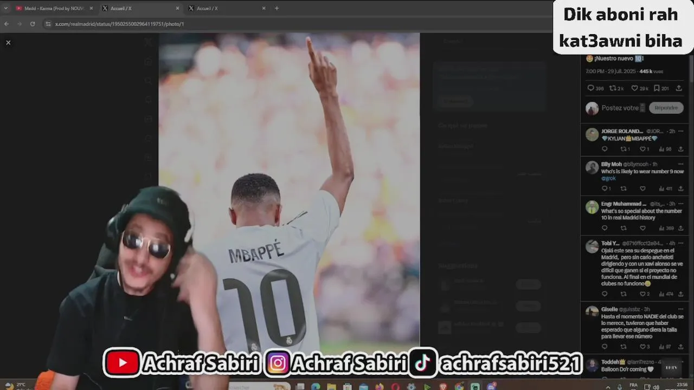Open a new browser tab with the plus button
The height and width of the screenshot is (390, 694).
277,8
